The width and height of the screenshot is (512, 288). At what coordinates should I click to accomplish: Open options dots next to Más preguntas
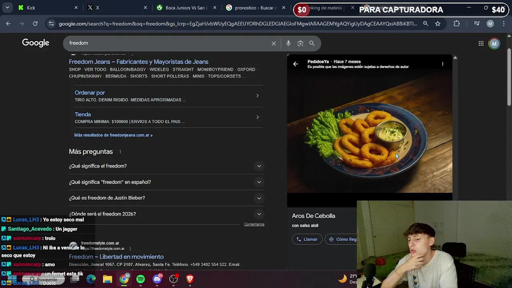(120, 152)
